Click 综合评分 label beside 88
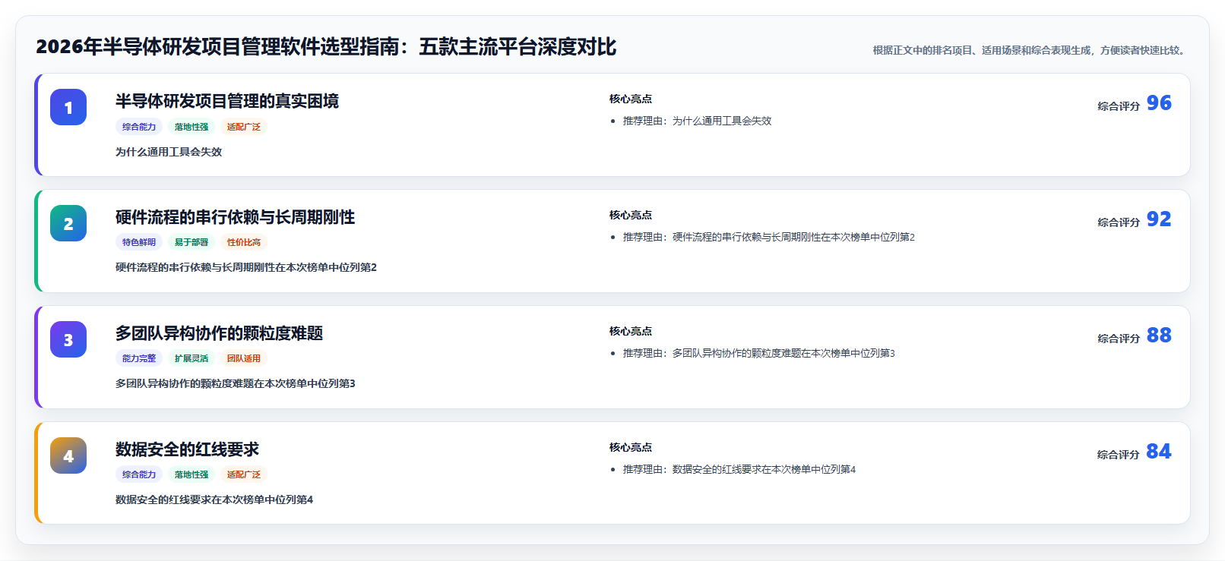Screen dimensions: 1225x561 pos(1119,339)
